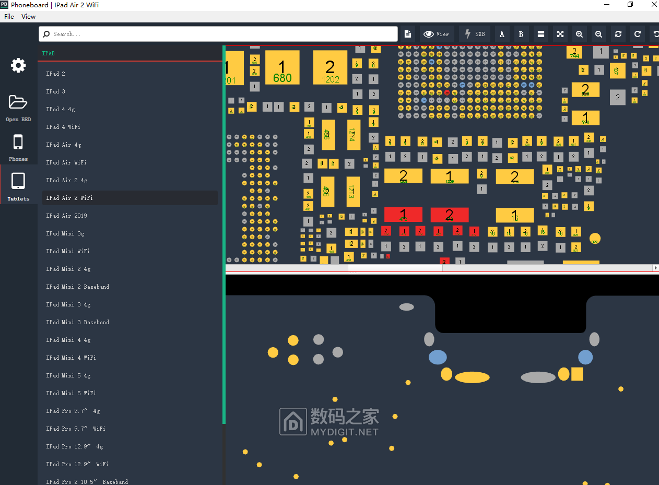
Task: Click the refresh sync arrows icon
Action: (618, 34)
